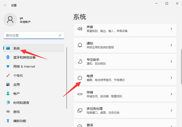Click the power icon in 电源 row
The image size is (182, 127).
(x=80, y=78)
